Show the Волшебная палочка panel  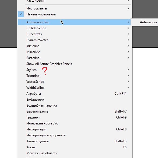pos(75,106)
